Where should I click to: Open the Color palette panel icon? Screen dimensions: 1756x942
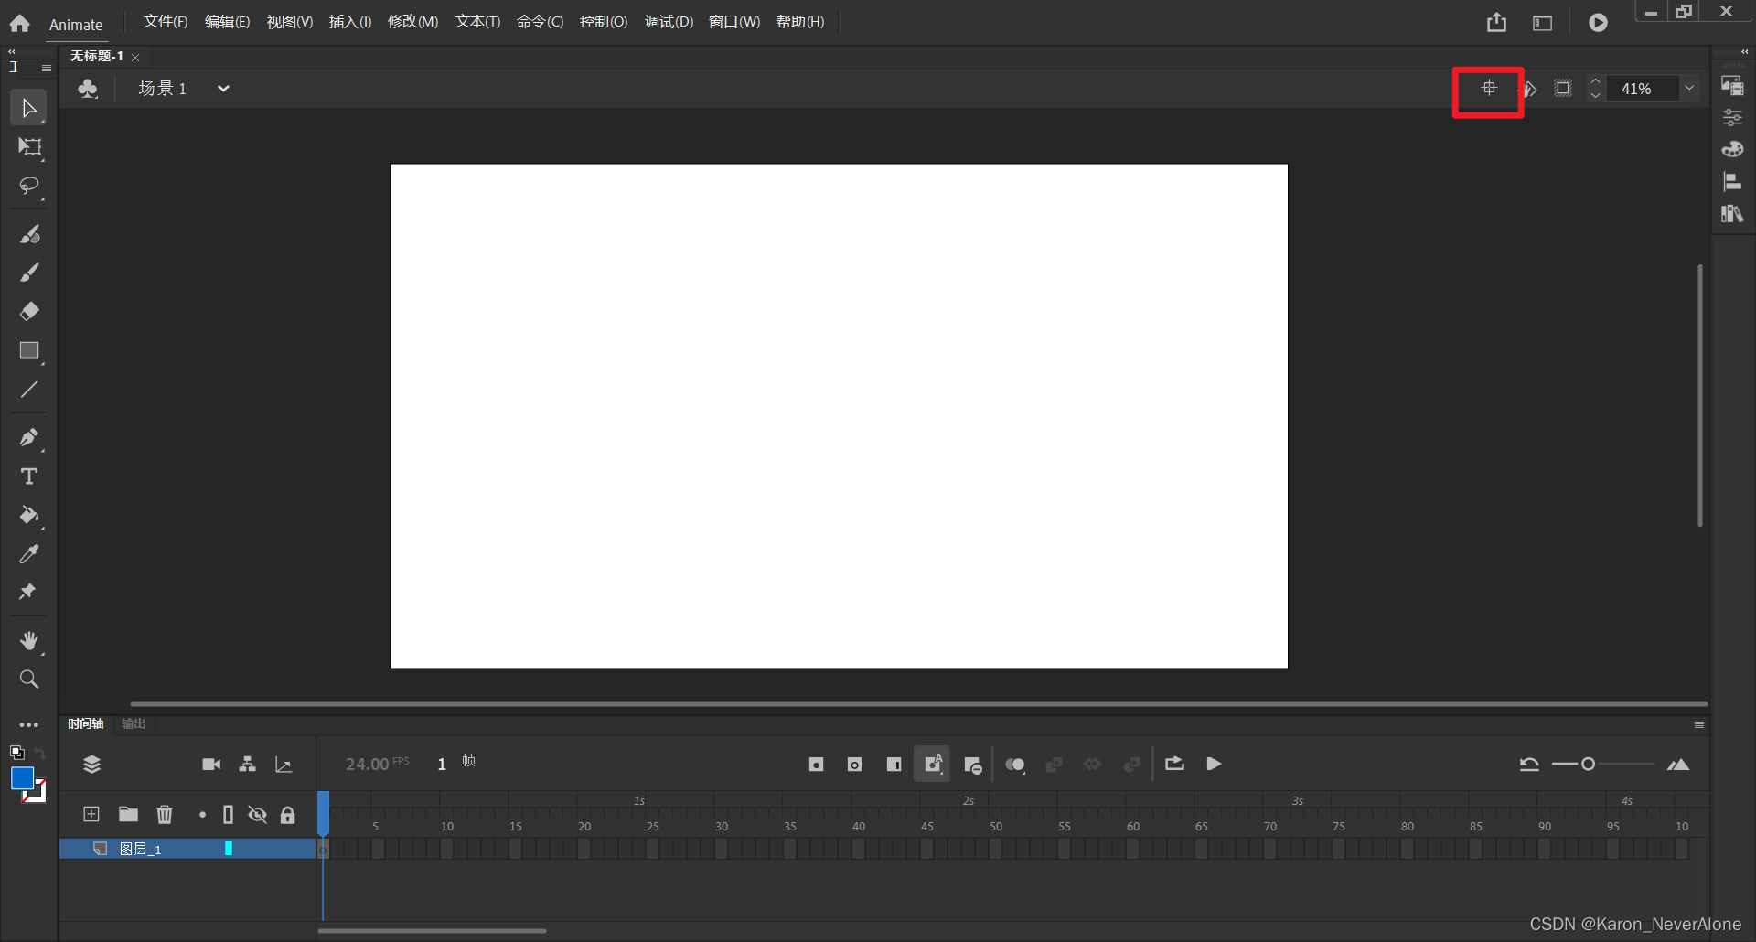(x=1732, y=149)
